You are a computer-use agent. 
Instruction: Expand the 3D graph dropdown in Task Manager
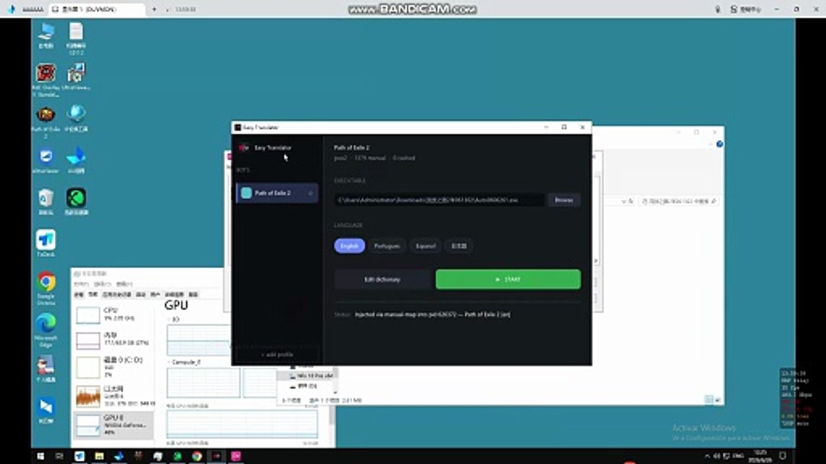pos(170,319)
